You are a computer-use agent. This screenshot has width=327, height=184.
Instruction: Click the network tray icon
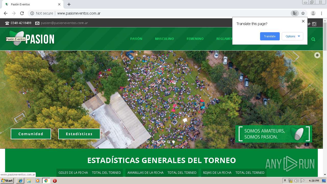pos(290,181)
